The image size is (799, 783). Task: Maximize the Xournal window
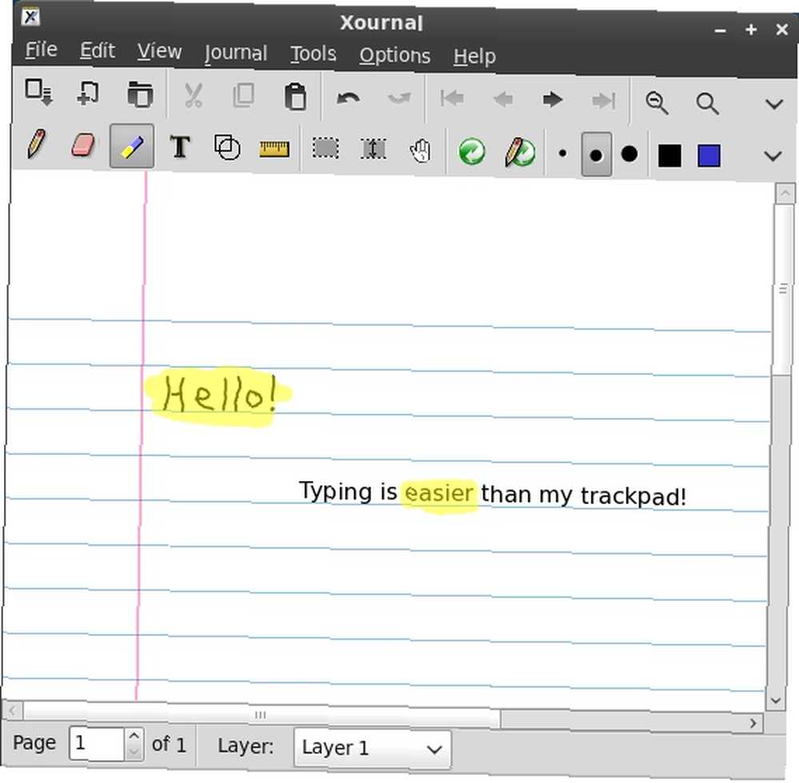[750, 30]
